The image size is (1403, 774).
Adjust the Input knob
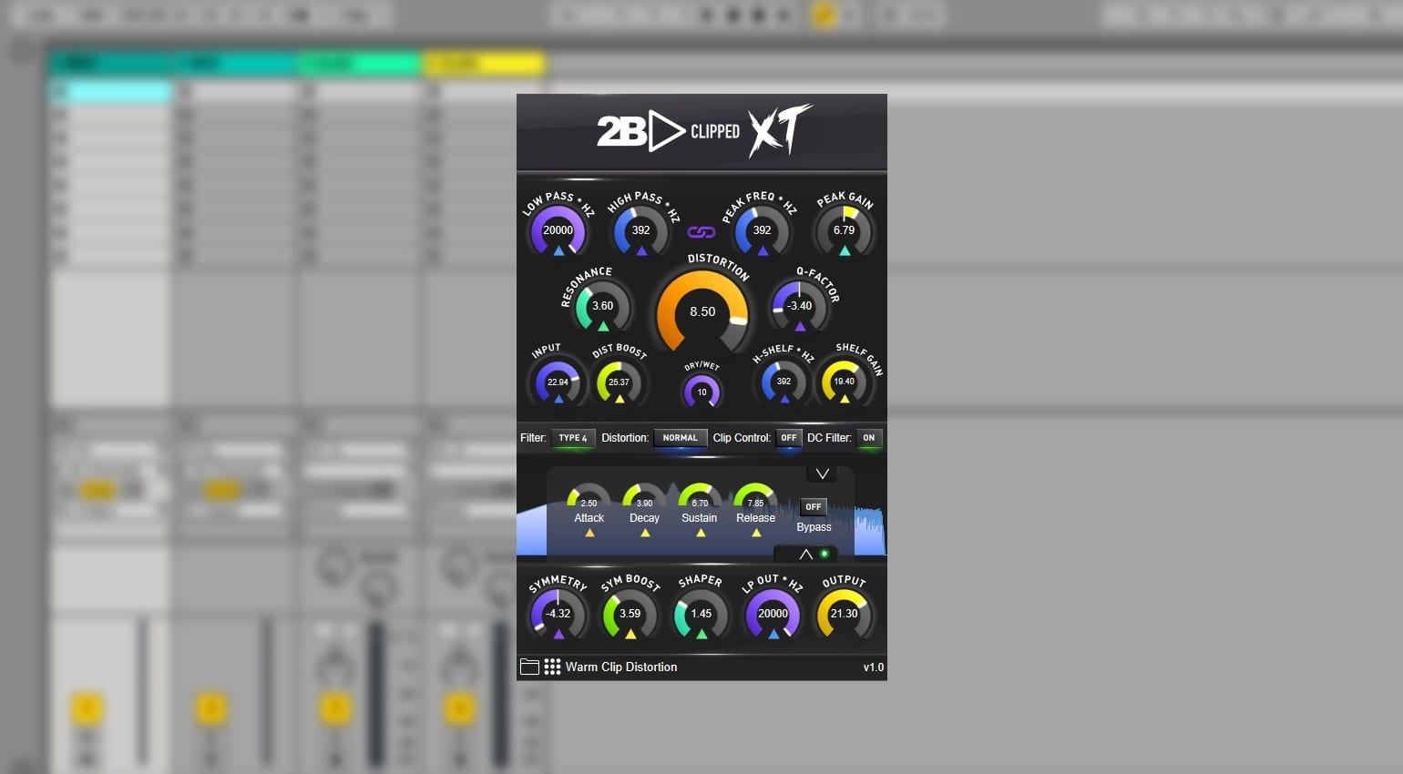pyautogui.click(x=558, y=382)
